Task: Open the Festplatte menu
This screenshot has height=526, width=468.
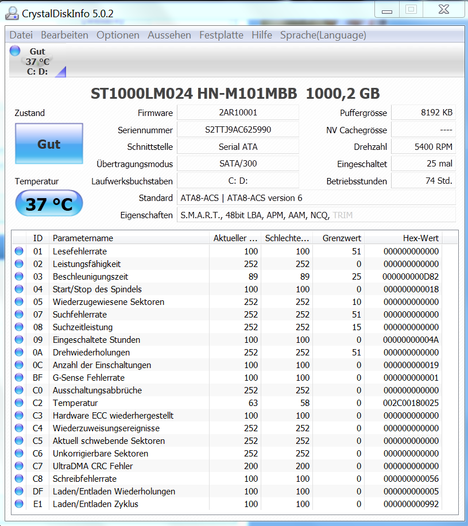Action: pos(221,35)
